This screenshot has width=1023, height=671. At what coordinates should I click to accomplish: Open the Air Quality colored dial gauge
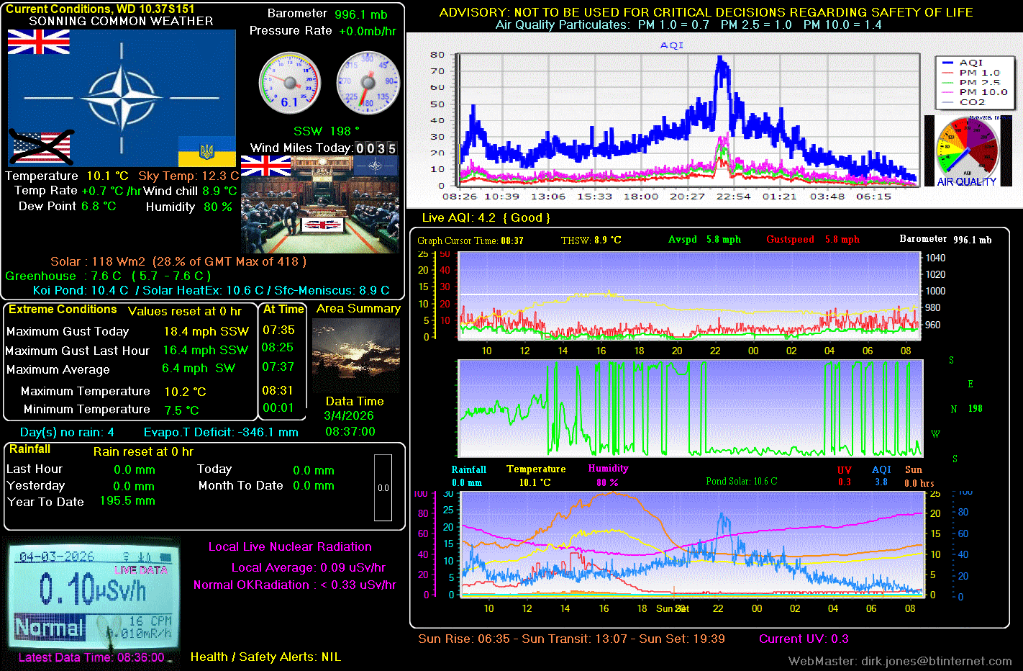(968, 151)
